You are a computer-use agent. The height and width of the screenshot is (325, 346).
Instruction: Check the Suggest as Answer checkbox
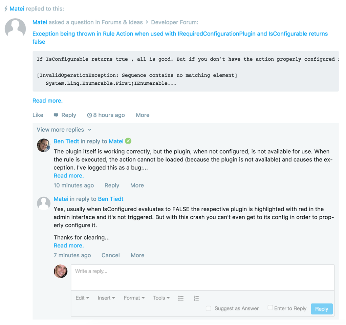click(x=208, y=308)
